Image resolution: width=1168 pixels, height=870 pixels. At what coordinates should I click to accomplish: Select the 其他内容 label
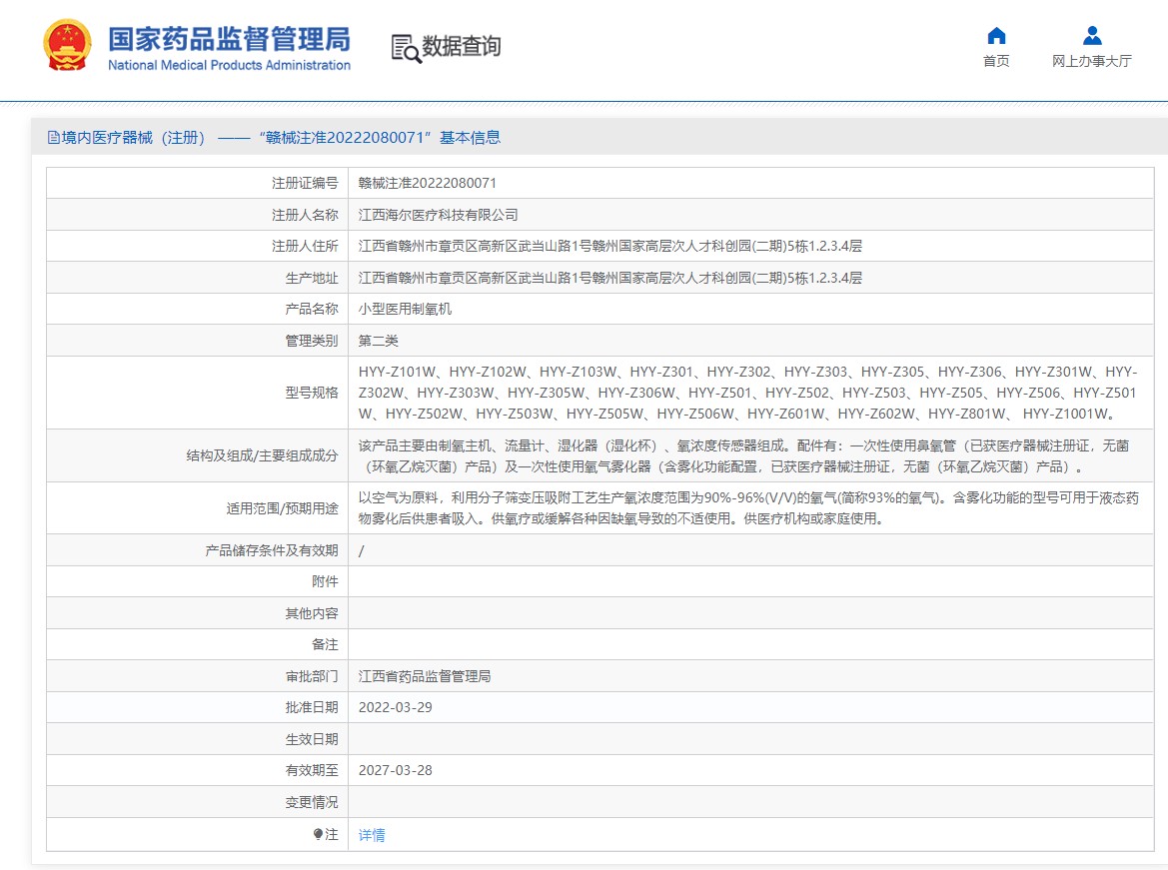312,613
